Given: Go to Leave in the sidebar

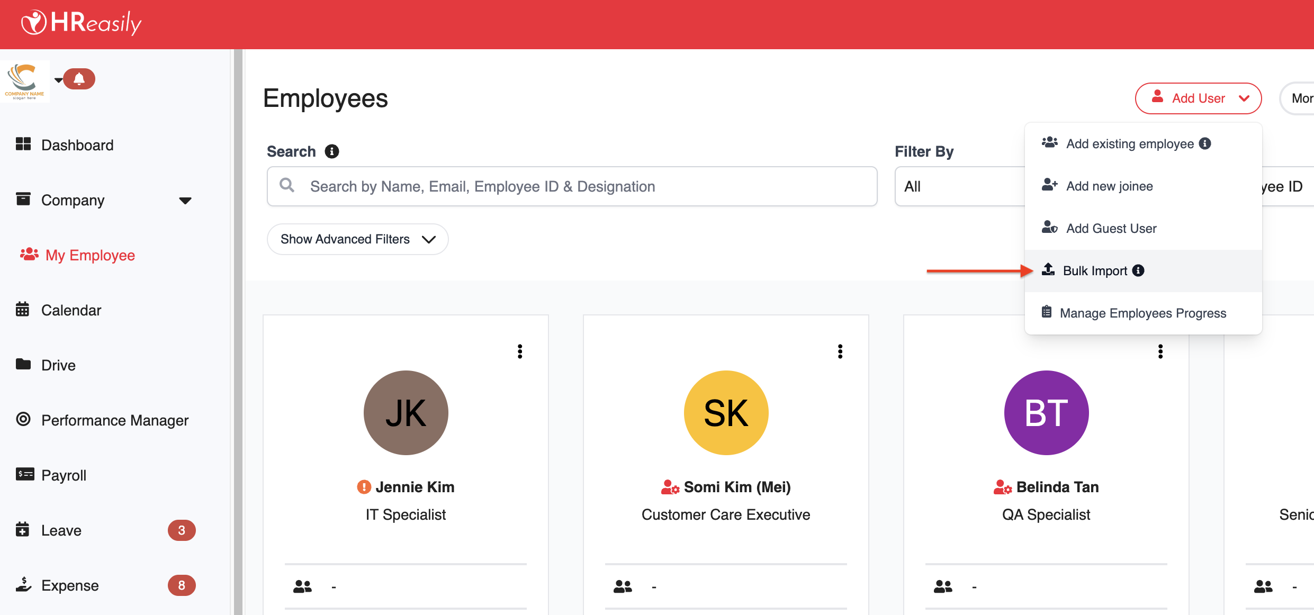Looking at the screenshot, I should [x=61, y=530].
